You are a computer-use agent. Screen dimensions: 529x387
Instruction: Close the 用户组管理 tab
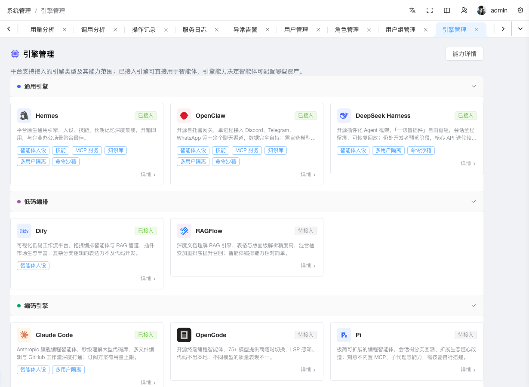pos(426,30)
